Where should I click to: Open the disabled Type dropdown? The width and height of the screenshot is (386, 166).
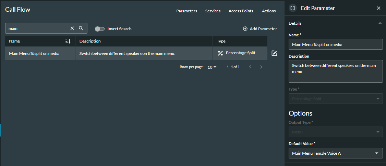pos(336,99)
